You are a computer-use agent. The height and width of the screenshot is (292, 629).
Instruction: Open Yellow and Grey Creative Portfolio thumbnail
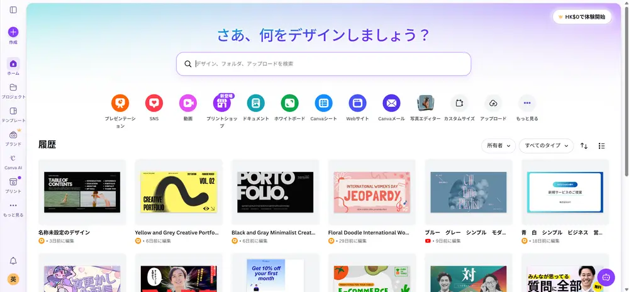[179, 192]
